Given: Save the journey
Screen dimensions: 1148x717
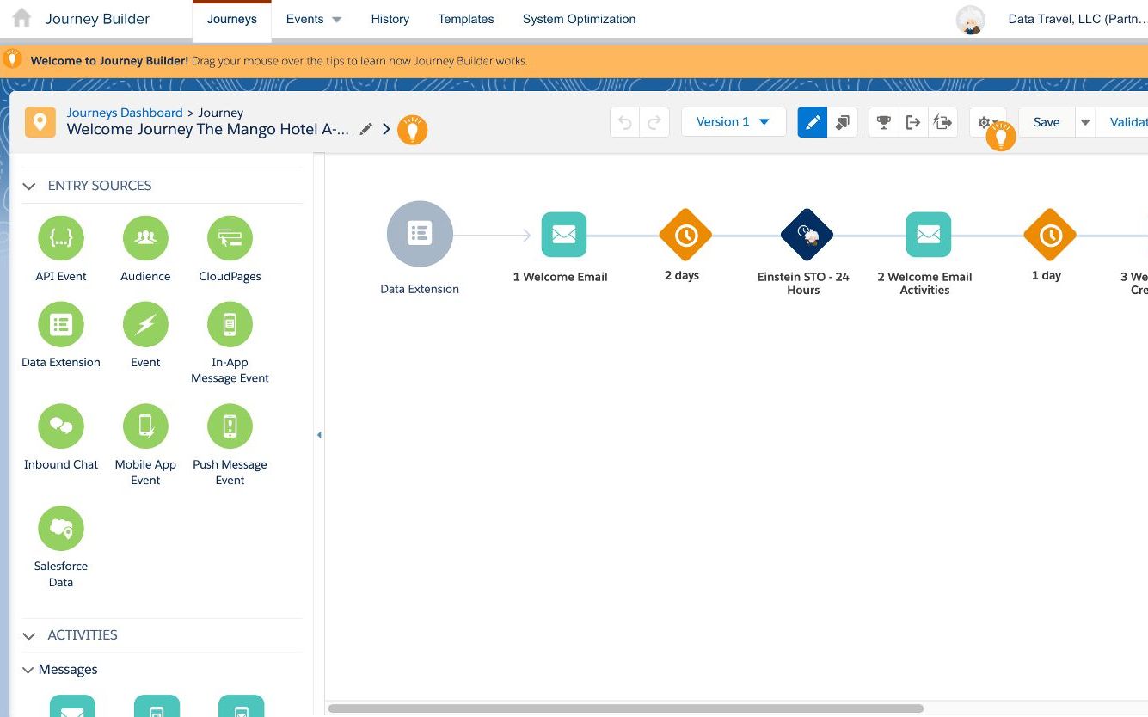Looking at the screenshot, I should [x=1047, y=122].
